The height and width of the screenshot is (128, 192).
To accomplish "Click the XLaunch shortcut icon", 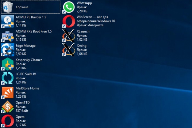I will [69, 36].
